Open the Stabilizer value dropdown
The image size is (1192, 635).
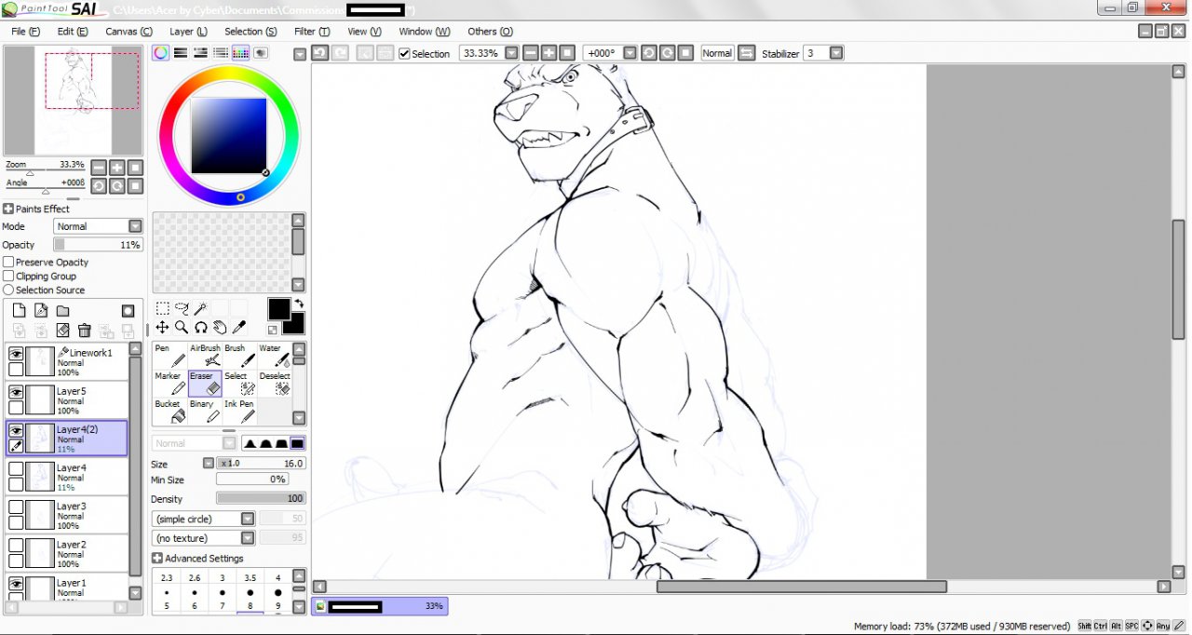point(836,53)
